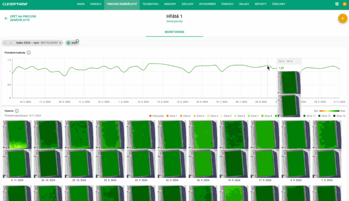
Task: Click chart axis label 30. 7. 2024
Action: [241, 102]
